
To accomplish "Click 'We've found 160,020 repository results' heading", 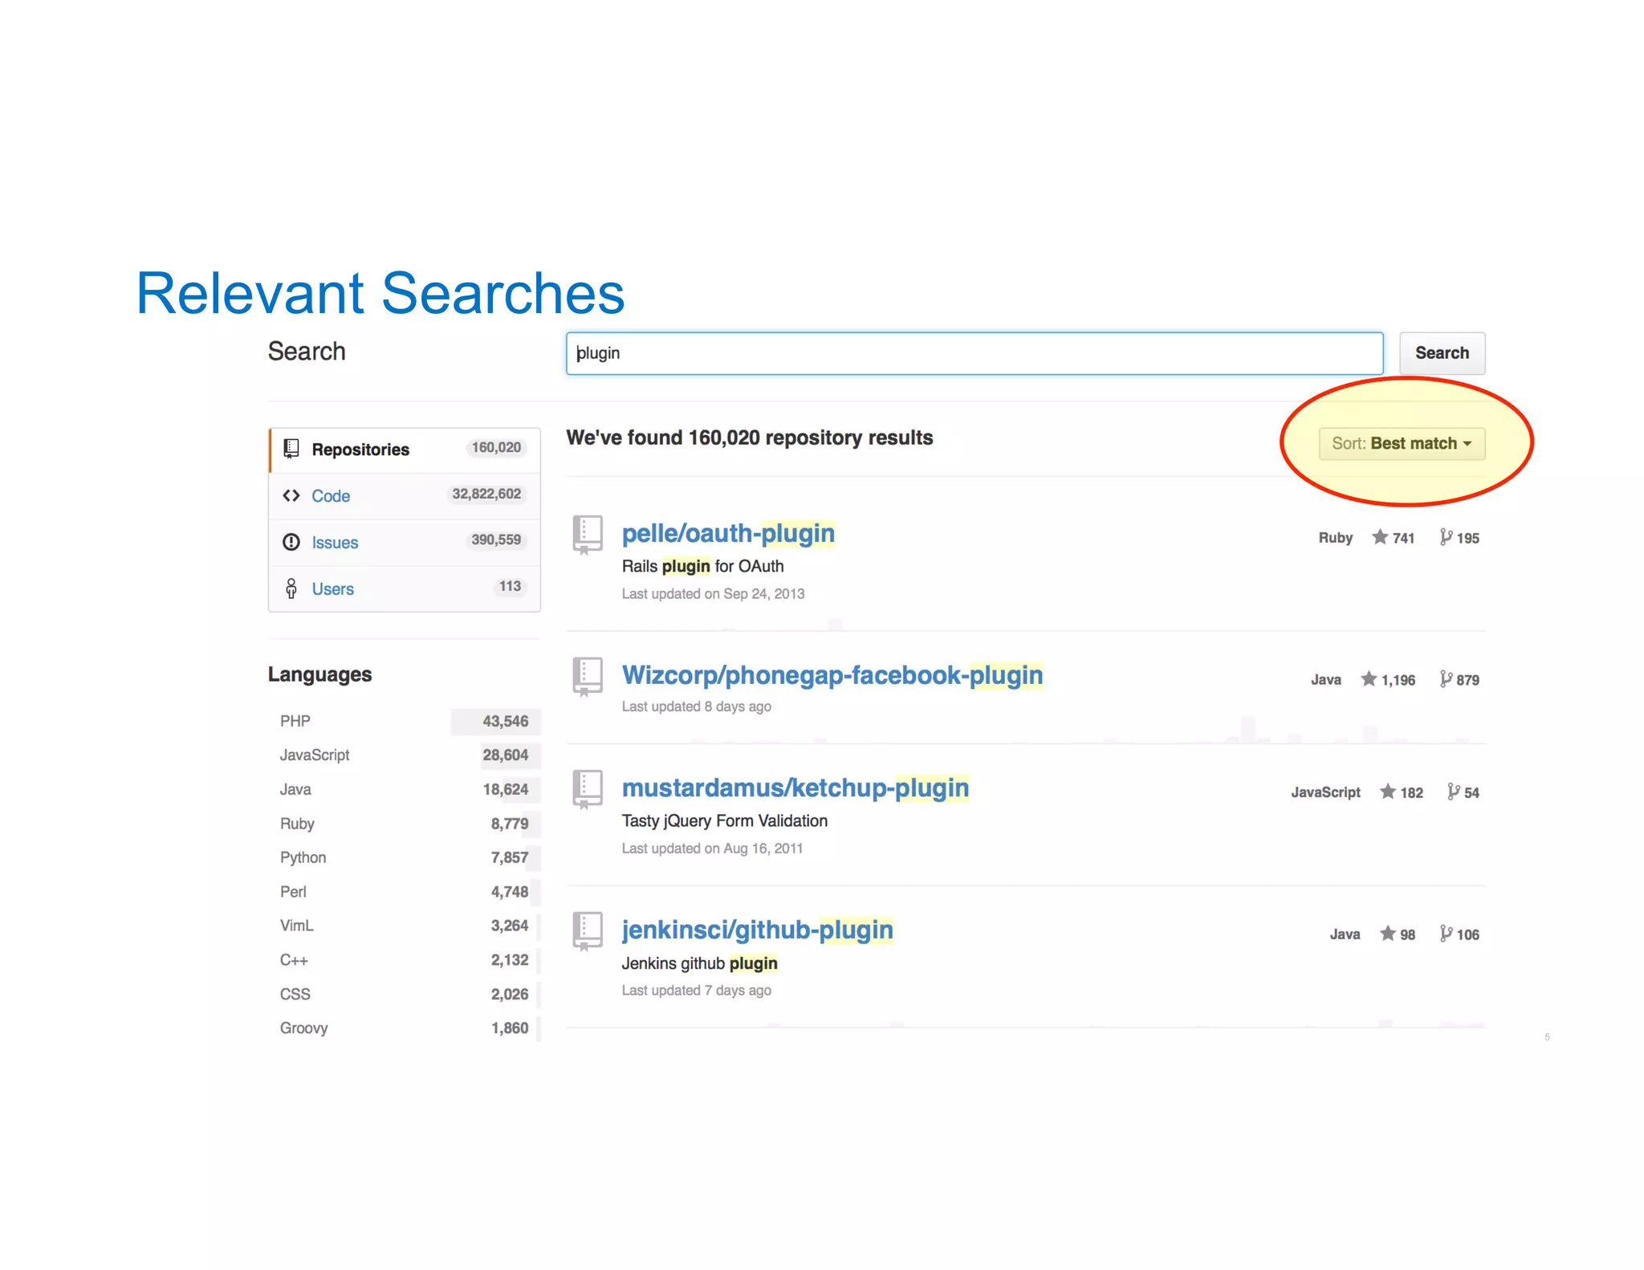I will [750, 438].
